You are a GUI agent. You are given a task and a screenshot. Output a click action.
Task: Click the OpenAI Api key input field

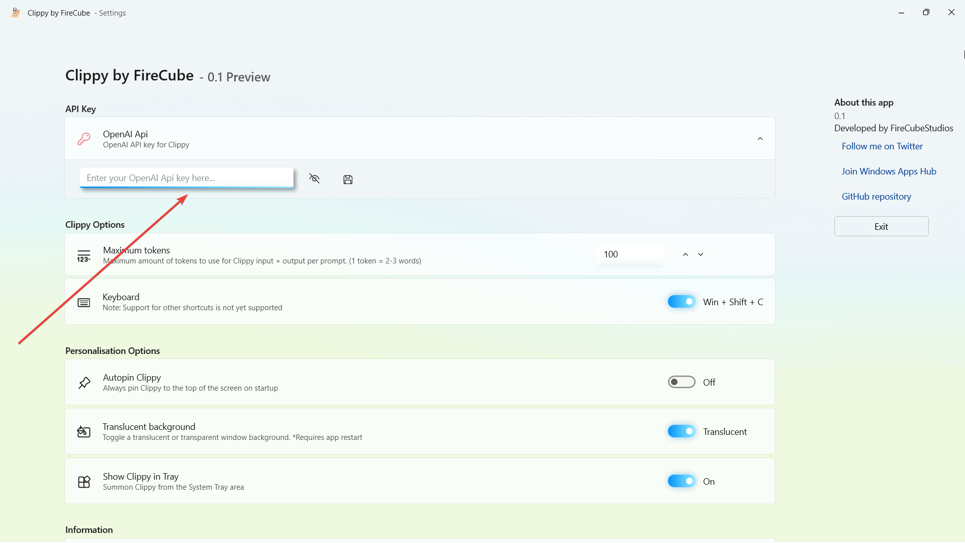[186, 178]
